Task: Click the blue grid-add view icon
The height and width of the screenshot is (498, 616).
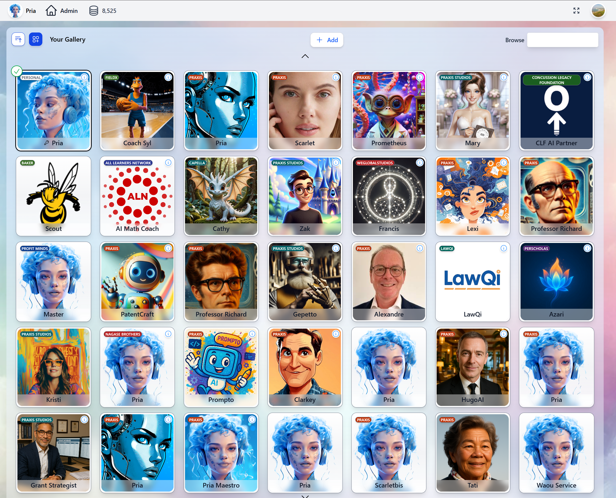Action: click(36, 39)
